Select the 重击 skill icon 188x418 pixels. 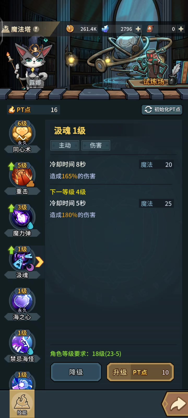click(22, 175)
